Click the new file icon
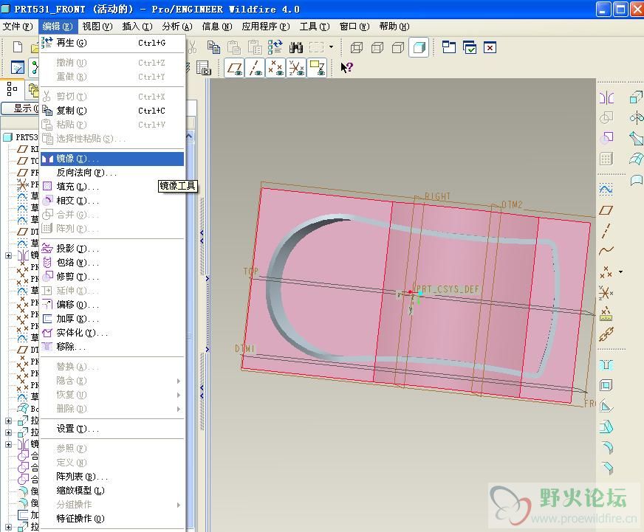Viewport: 644px width, 532px height. tap(17, 47)
